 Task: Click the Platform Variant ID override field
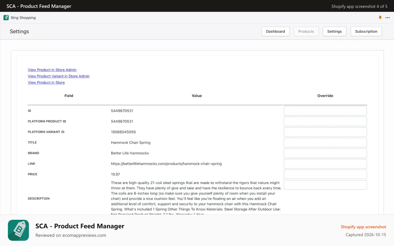pos(325,132)
